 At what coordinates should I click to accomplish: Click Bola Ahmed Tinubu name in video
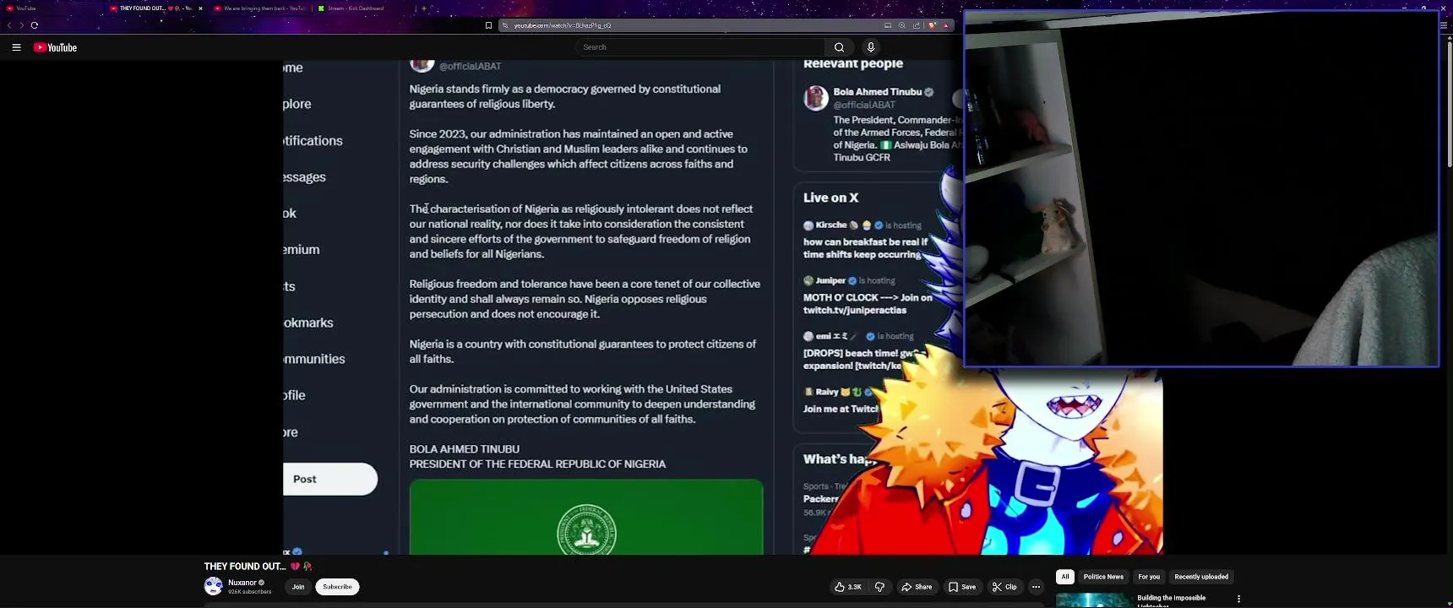tap(877, 92)
